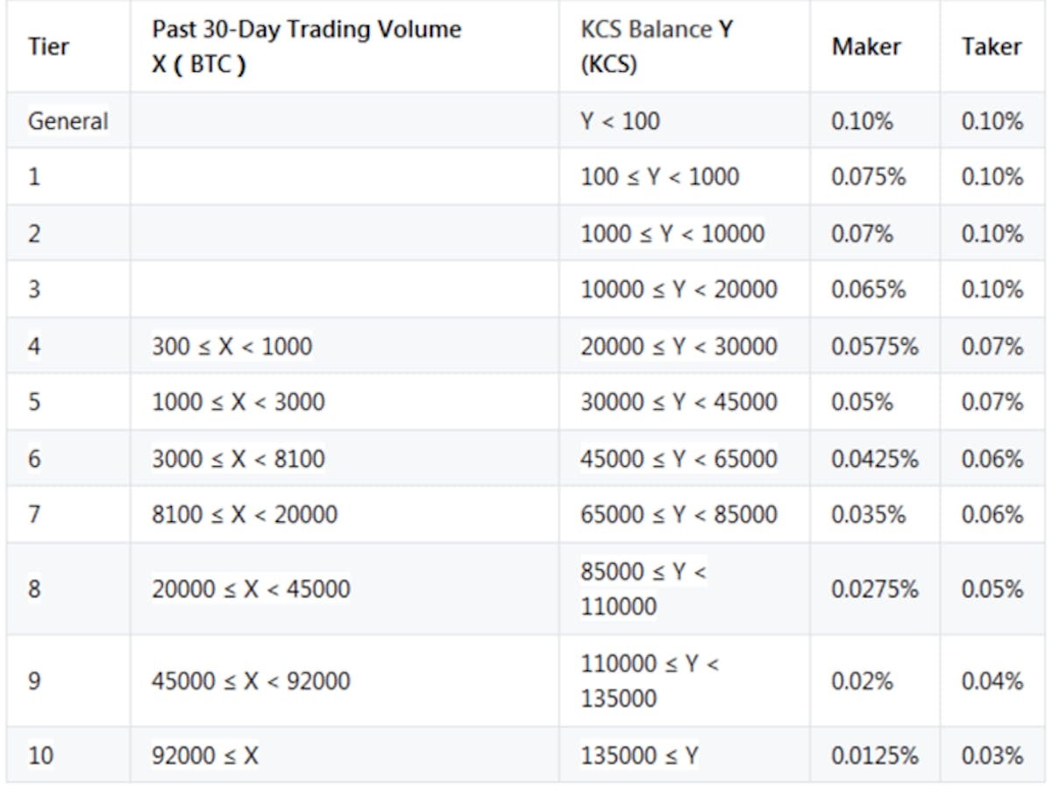1052x786 pixels.
Task: Select the Y < 100 balance cell
Action: [x=620, y=120]
